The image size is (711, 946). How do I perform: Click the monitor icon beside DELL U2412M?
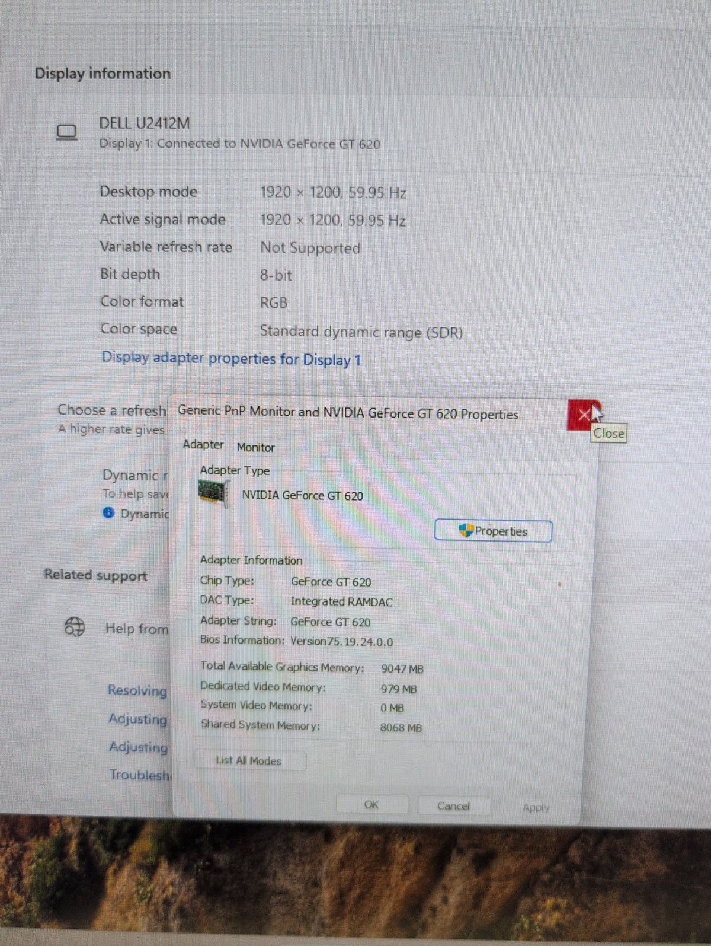[x=67, y=132]
